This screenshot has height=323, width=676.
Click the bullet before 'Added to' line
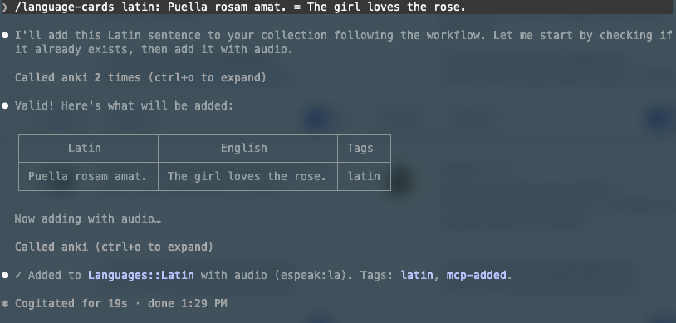[5, 275]
